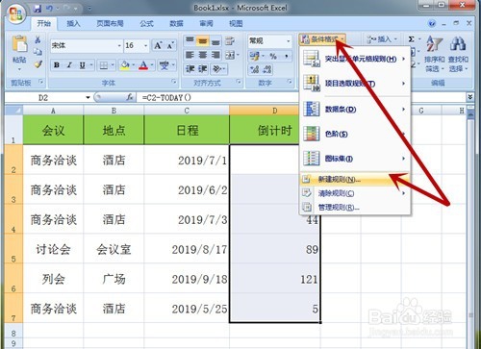Select middle vertical alignment

point(203,40)
